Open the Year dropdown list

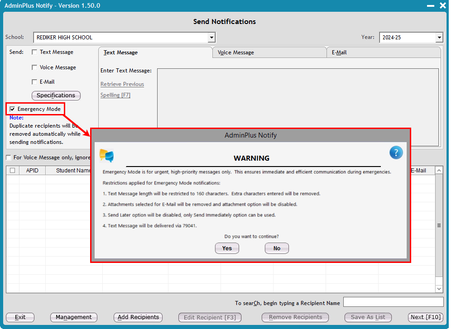coord(439,38)
